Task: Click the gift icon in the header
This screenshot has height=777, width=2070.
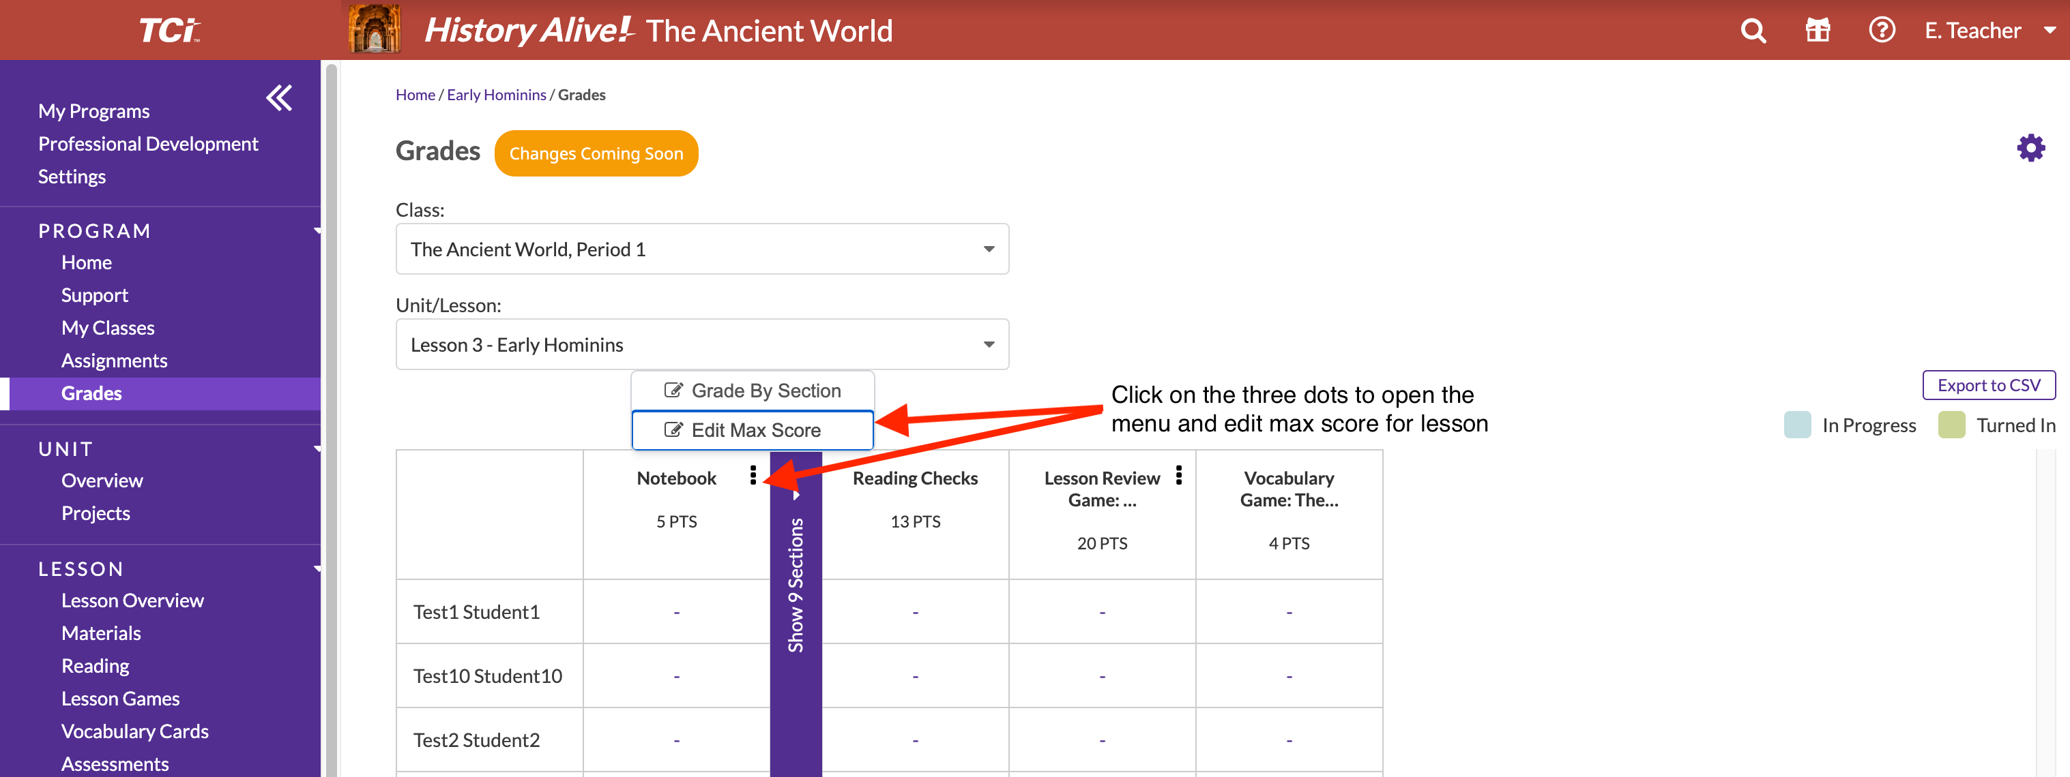Action: 1817,30
